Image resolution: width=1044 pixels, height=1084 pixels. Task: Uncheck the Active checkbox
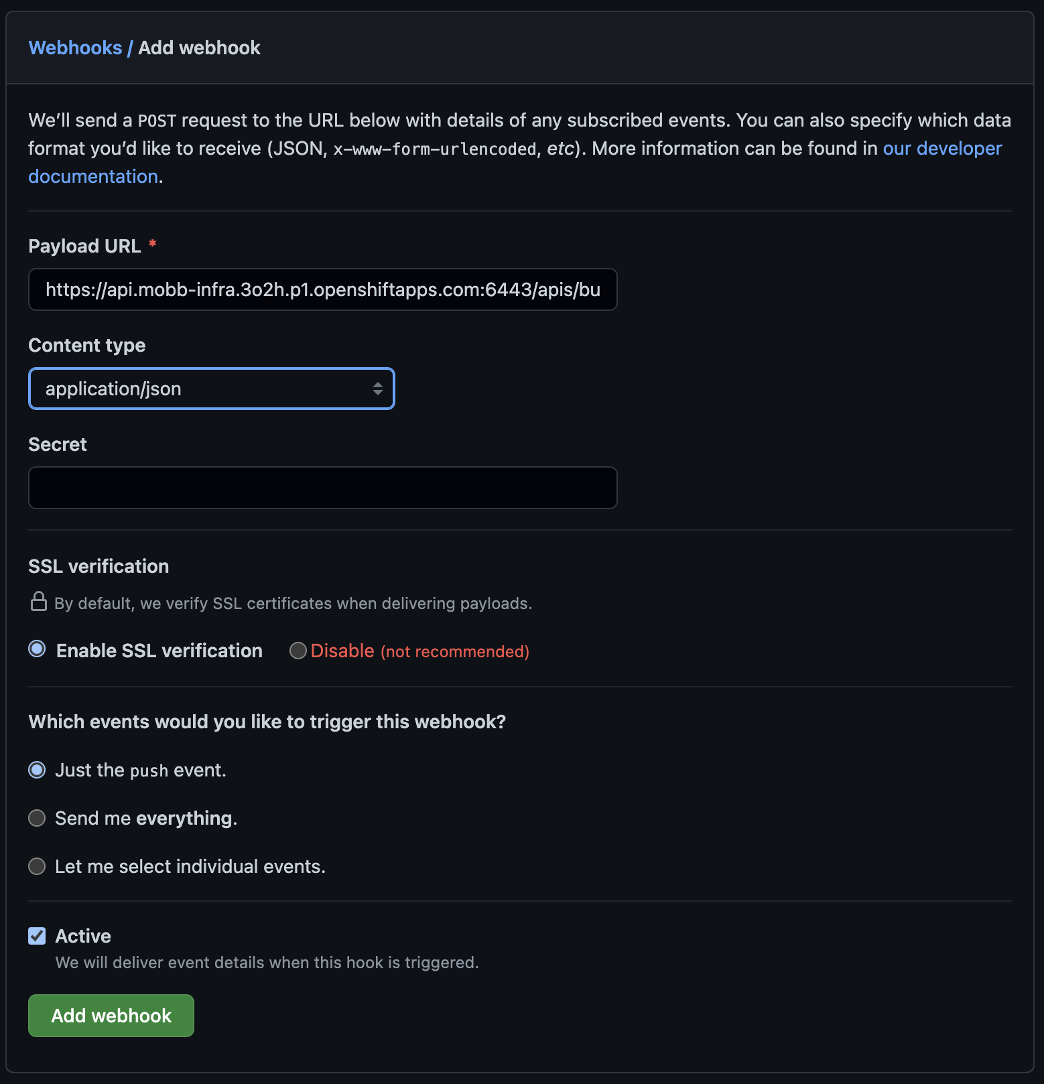[37, 936]
